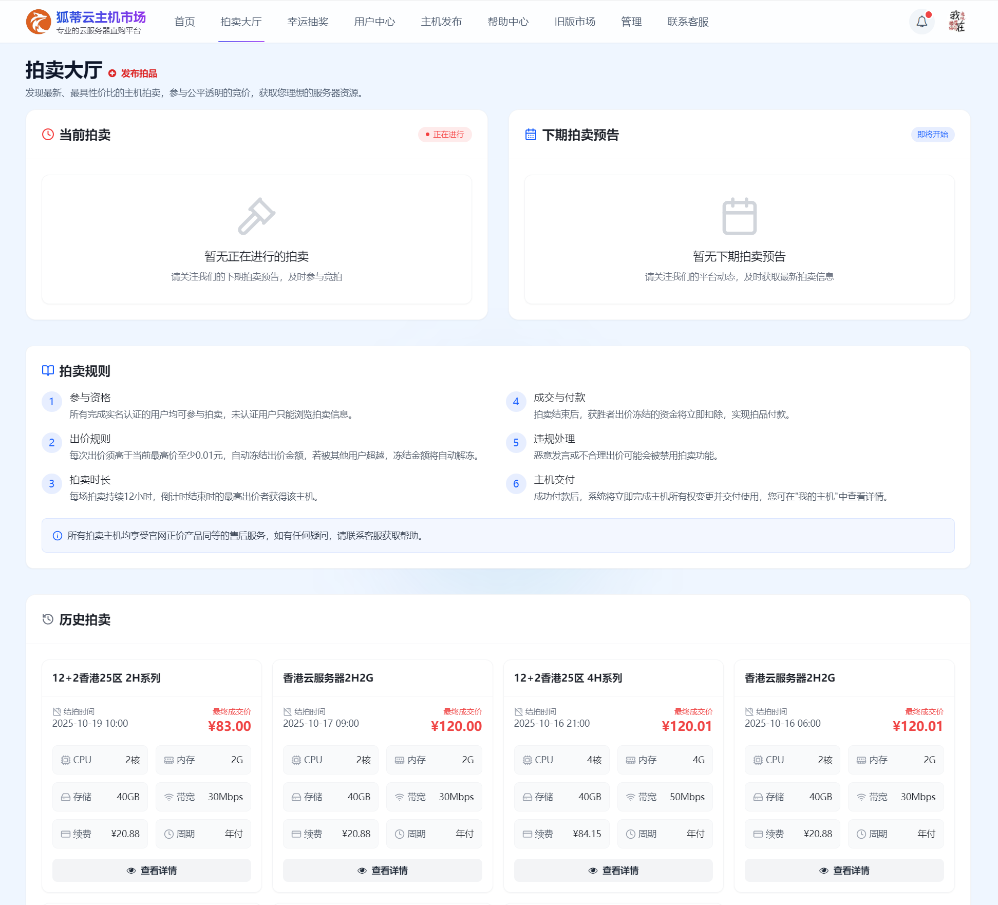The image size is (998, 905).
Task: Click the red plus icon beside 发布拍品
Action: pyautogui.click(x=112, y=73)
